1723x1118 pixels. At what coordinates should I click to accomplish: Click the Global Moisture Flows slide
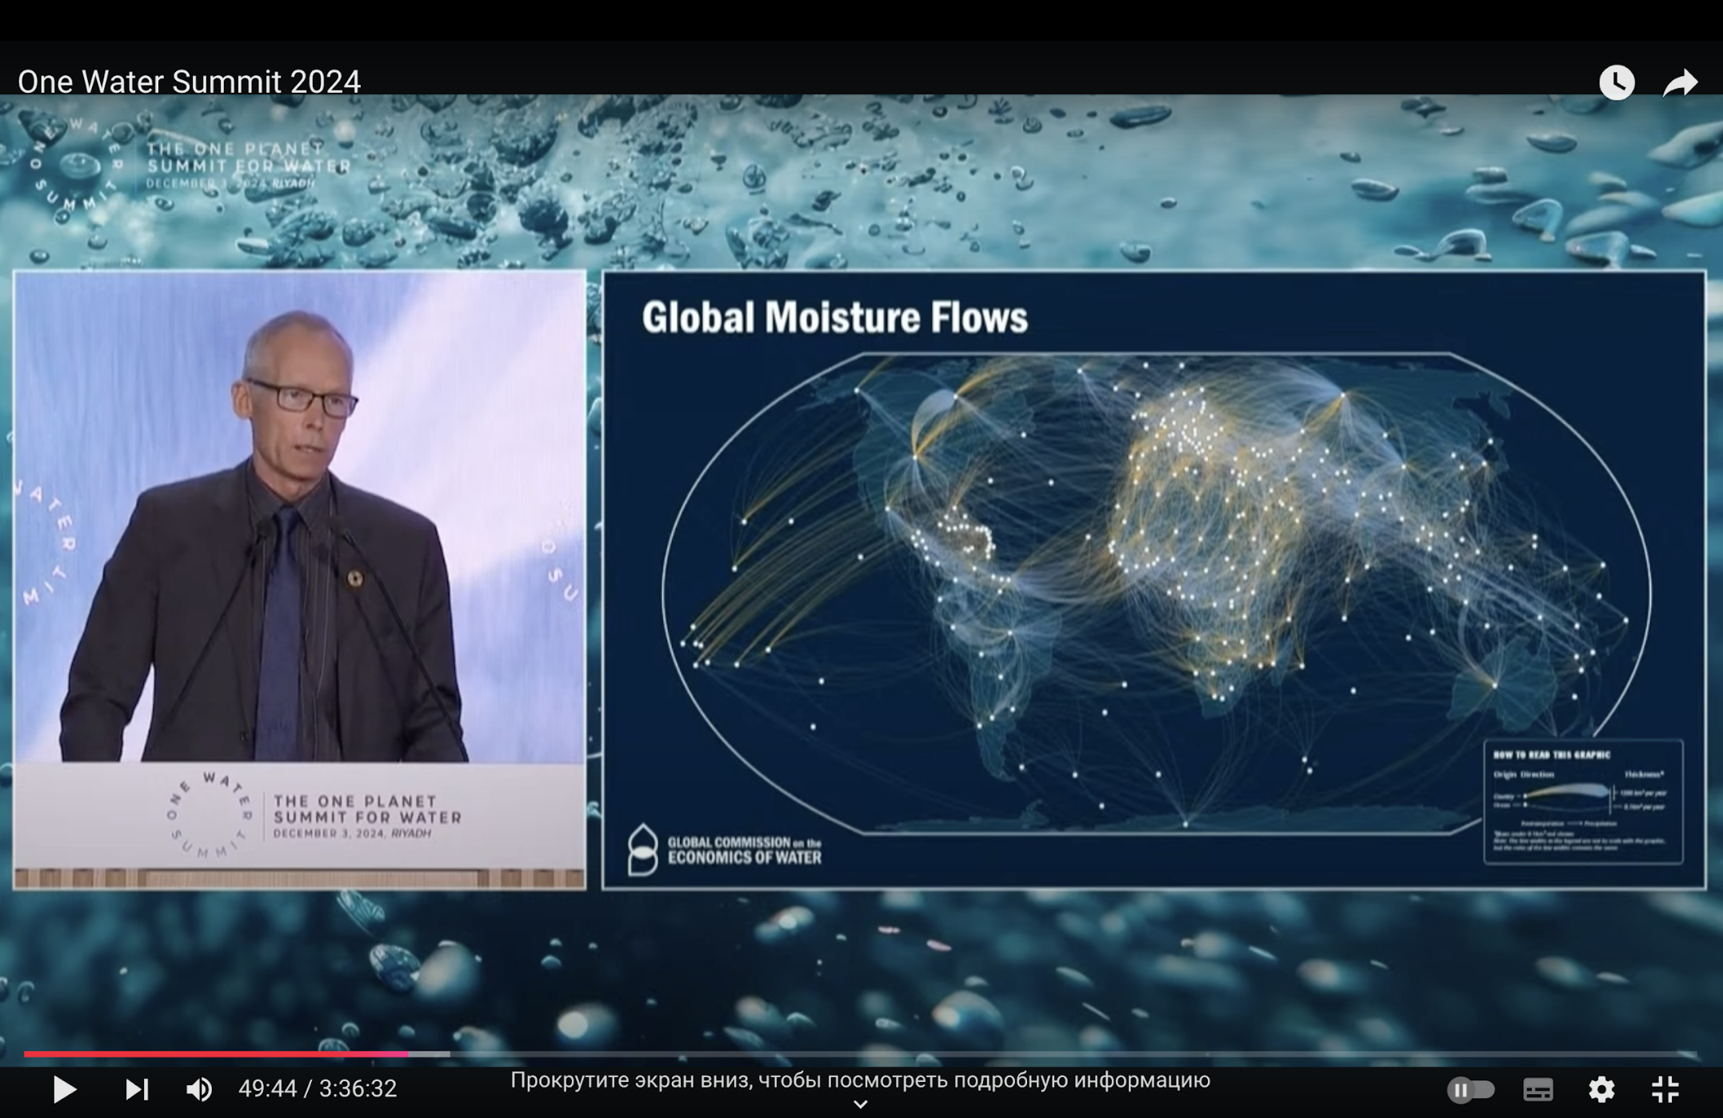(x=1153, y=579)
